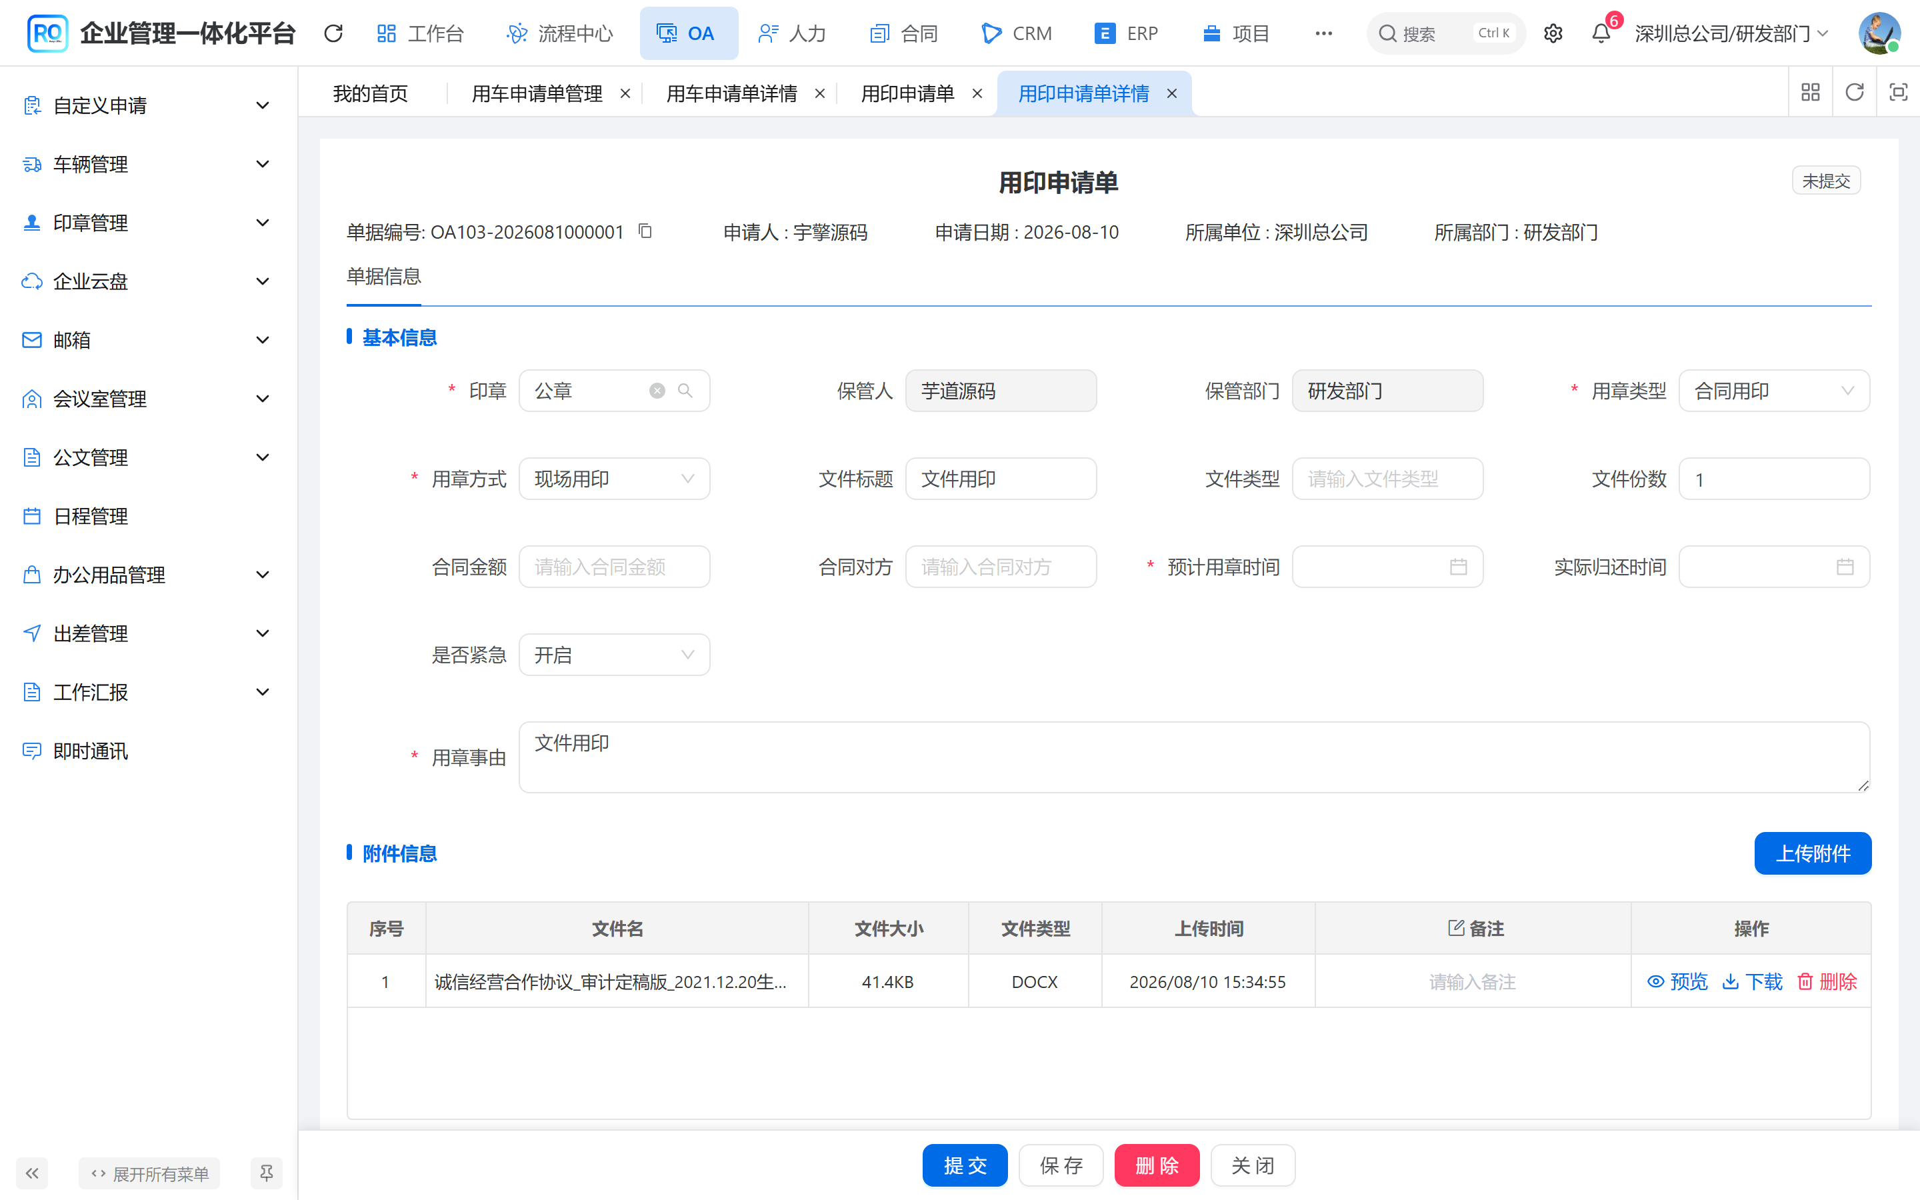Open the 深圳总公司/研发部门 organization dropdown
Viewport: 1920px width, 1200px height.
click(1732, 33)
